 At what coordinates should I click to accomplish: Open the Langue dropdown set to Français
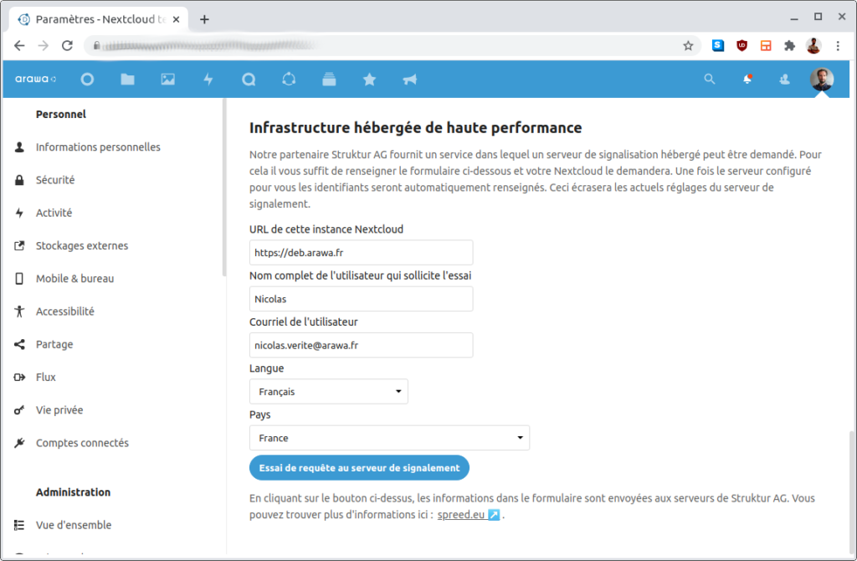pyautogui.click(x=328, y=392)
